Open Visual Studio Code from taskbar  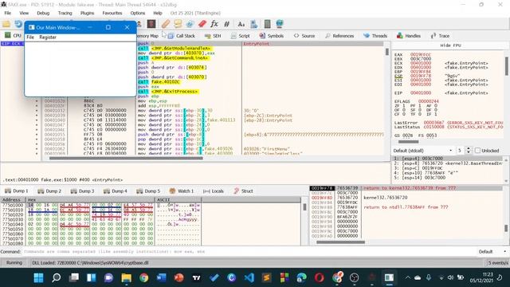pyautogui.click(x=249, y=277)
